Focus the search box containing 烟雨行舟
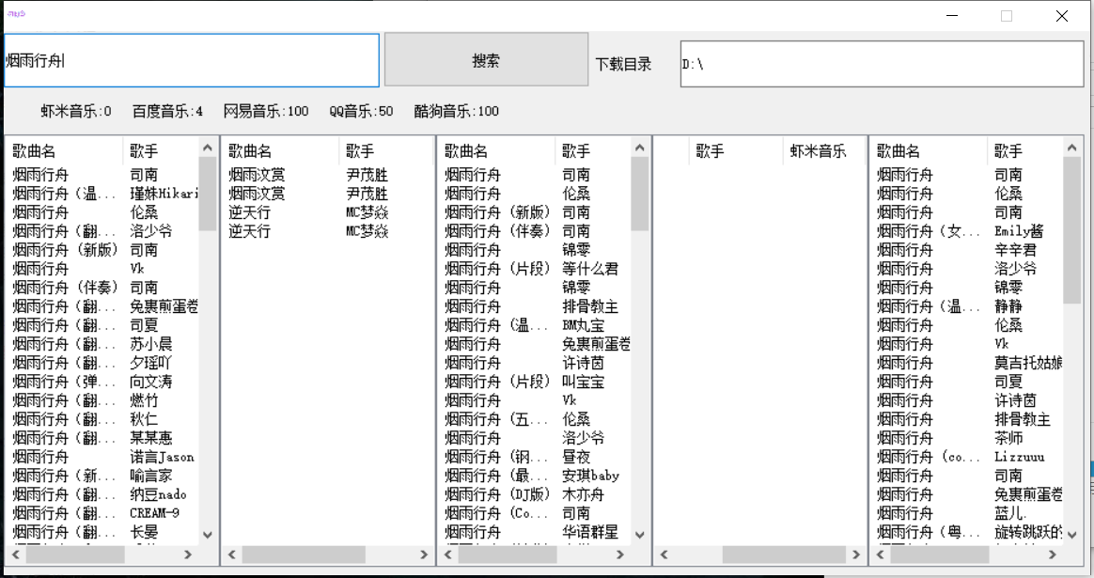The width and height of the screenshot is (1094, 578). tap(192, 60)
